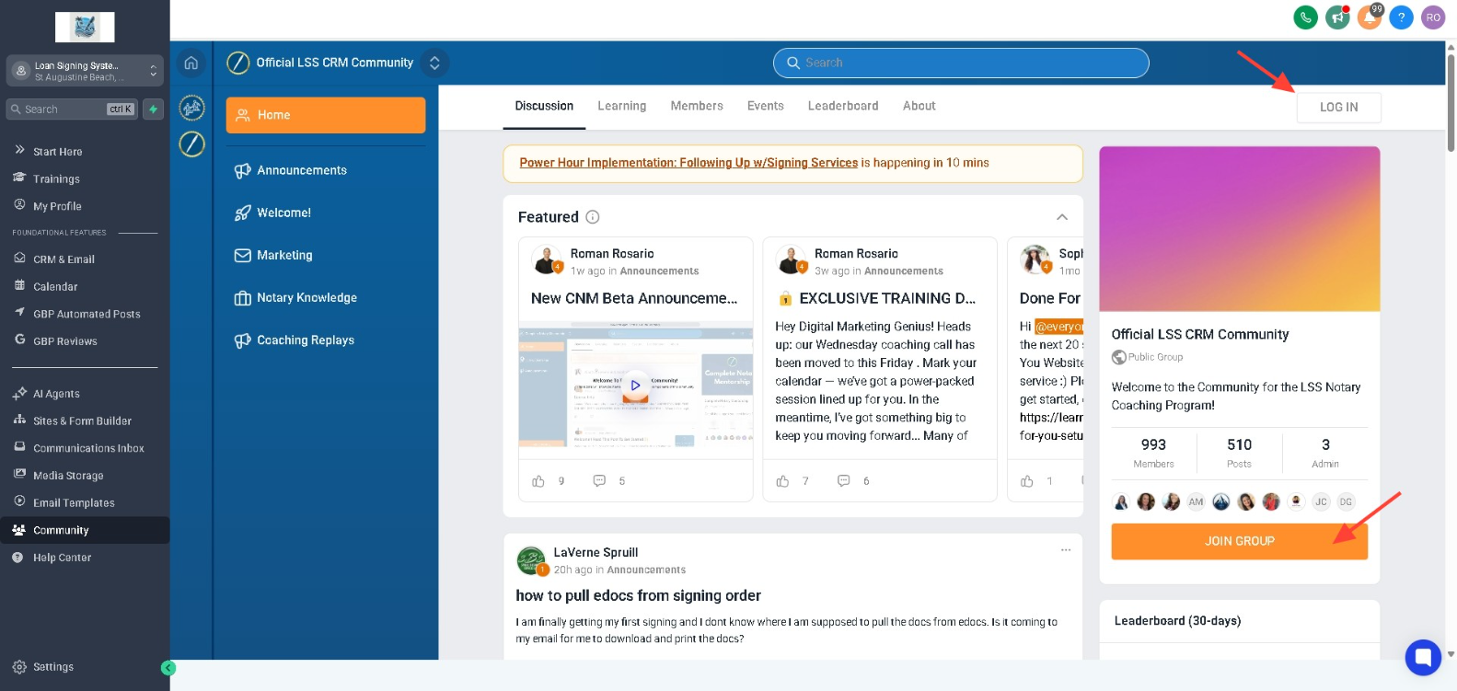Open the About tab
The image size is (1457, 691).
(x=919, y=106)
